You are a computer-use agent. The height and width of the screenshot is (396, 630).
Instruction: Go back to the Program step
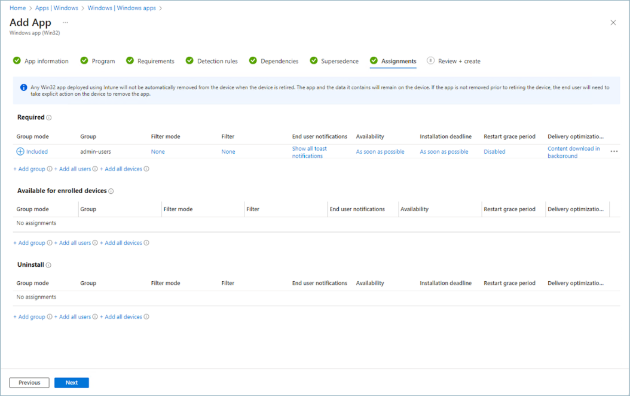pyautogui.click(x=102, y=60)
